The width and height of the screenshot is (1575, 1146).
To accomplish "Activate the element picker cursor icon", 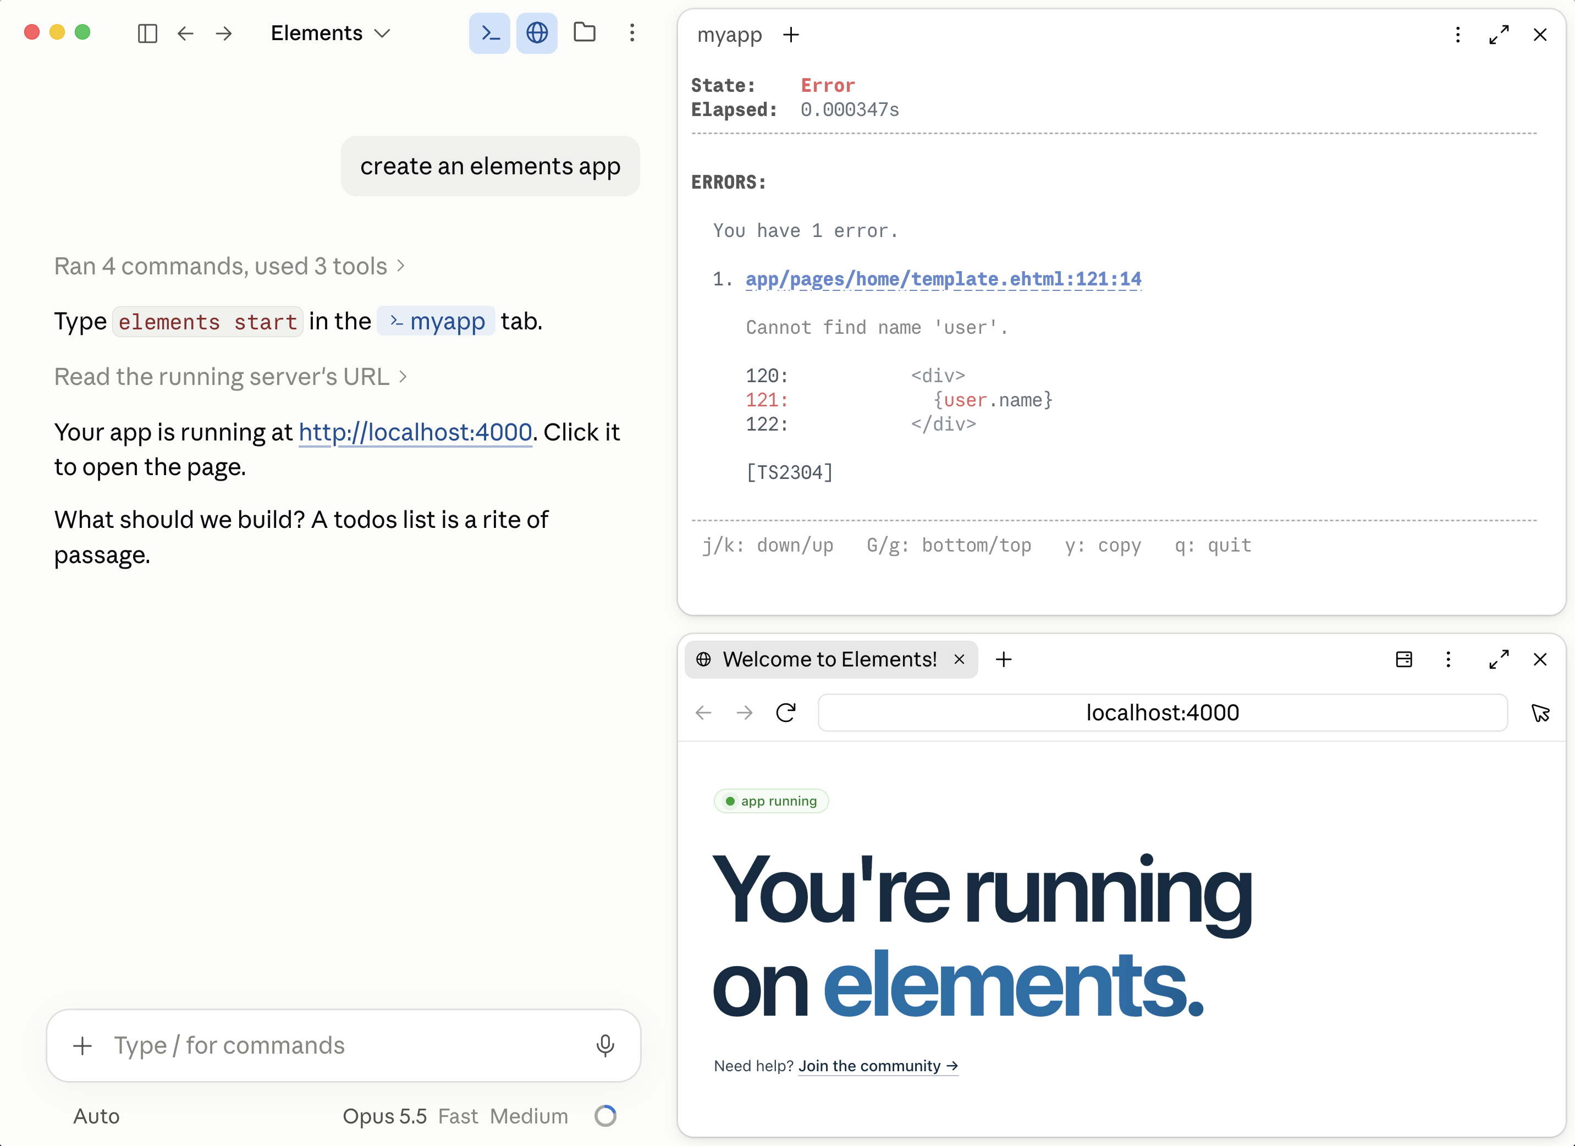I will click(x=1540, y=713).
